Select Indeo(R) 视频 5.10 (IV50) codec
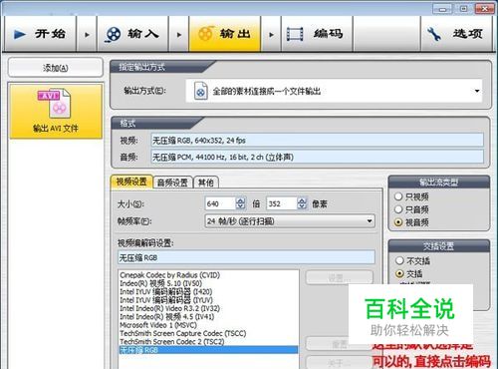Viewport: 498px width, 369px height. click(x=208, y=283)
